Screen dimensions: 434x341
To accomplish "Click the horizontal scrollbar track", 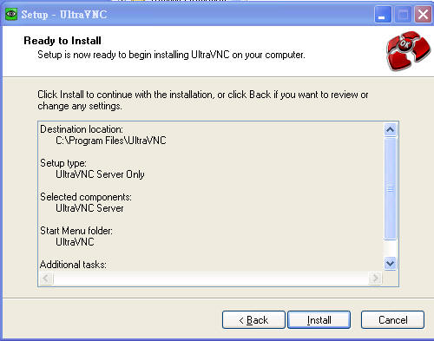I will pos(211,279).
